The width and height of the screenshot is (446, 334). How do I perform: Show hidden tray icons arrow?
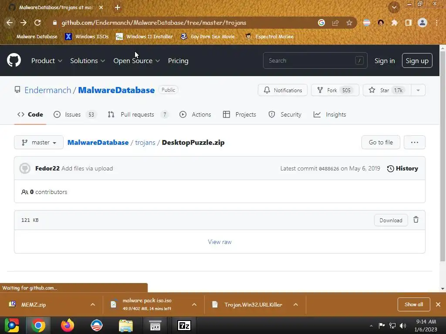[x=371, y=326]
